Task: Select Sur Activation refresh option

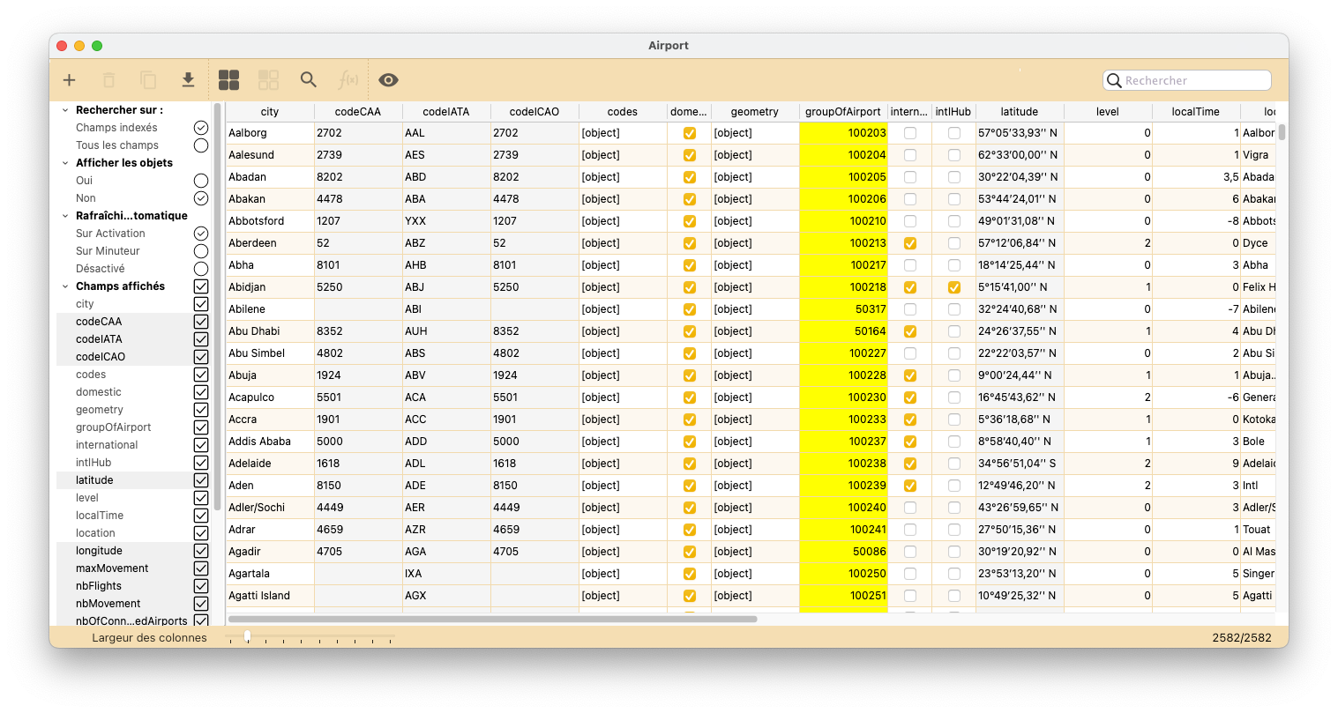Action: click(201, 234)
